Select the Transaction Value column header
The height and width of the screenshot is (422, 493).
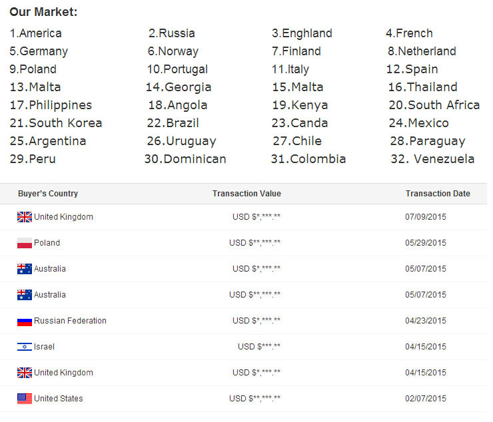pos(246,194)
